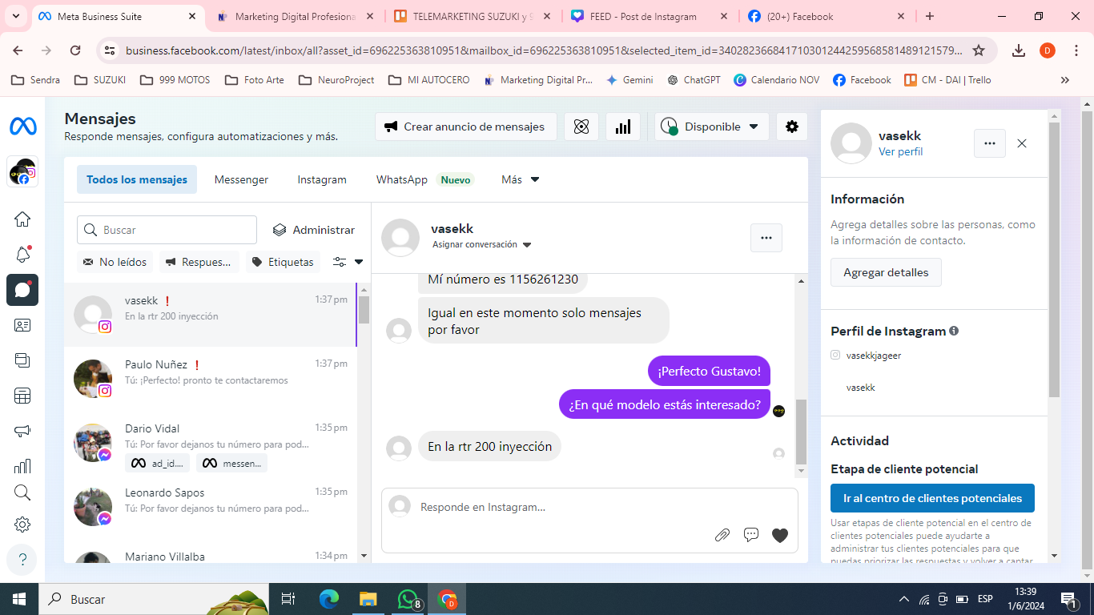Image resolution: width=1094 pixels, height=615 pixels.
Task: Click the Home icon in sidebar
Action: click(22, 219)
